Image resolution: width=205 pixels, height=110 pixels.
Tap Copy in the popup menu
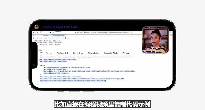click(49, 53)
